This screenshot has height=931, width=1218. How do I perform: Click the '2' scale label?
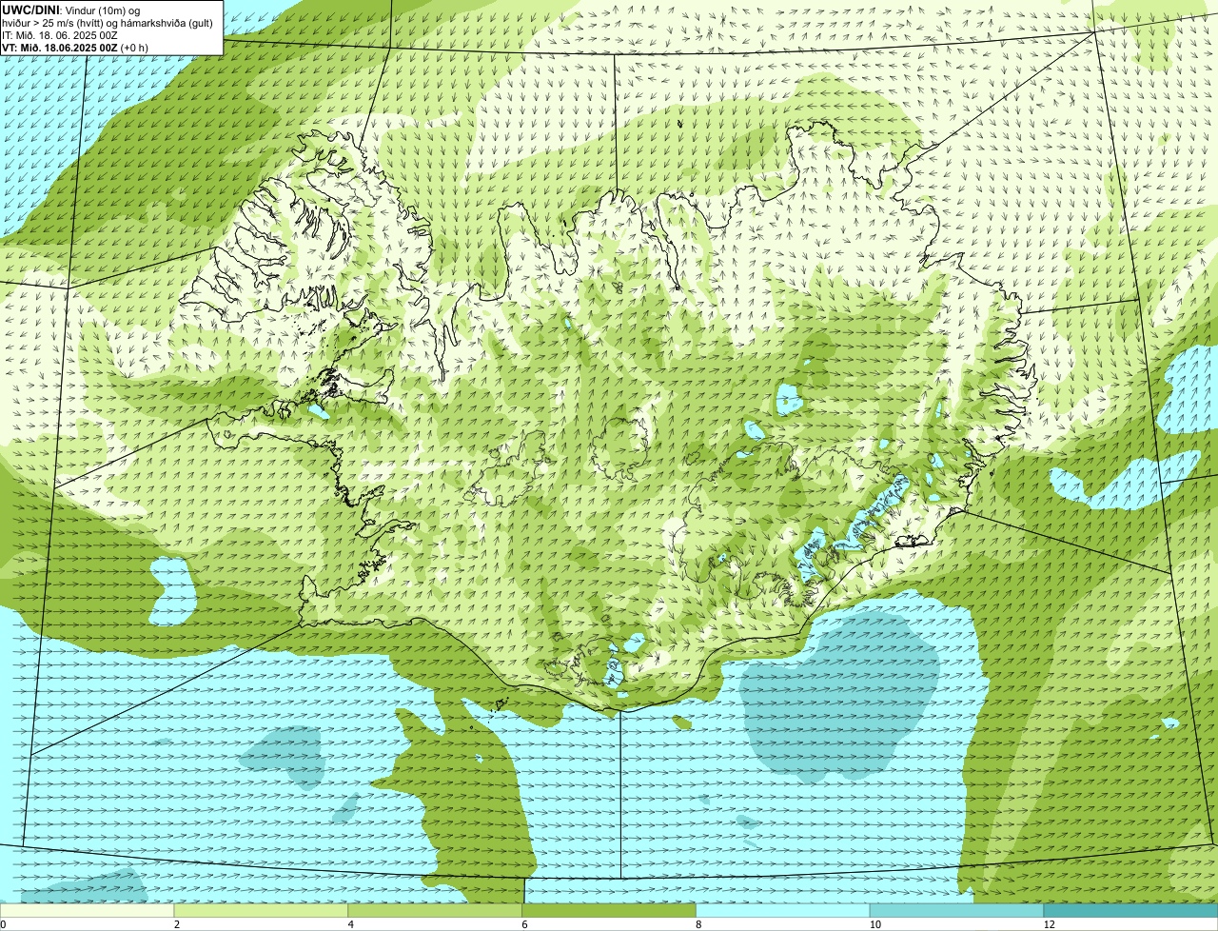click(177, 924)
